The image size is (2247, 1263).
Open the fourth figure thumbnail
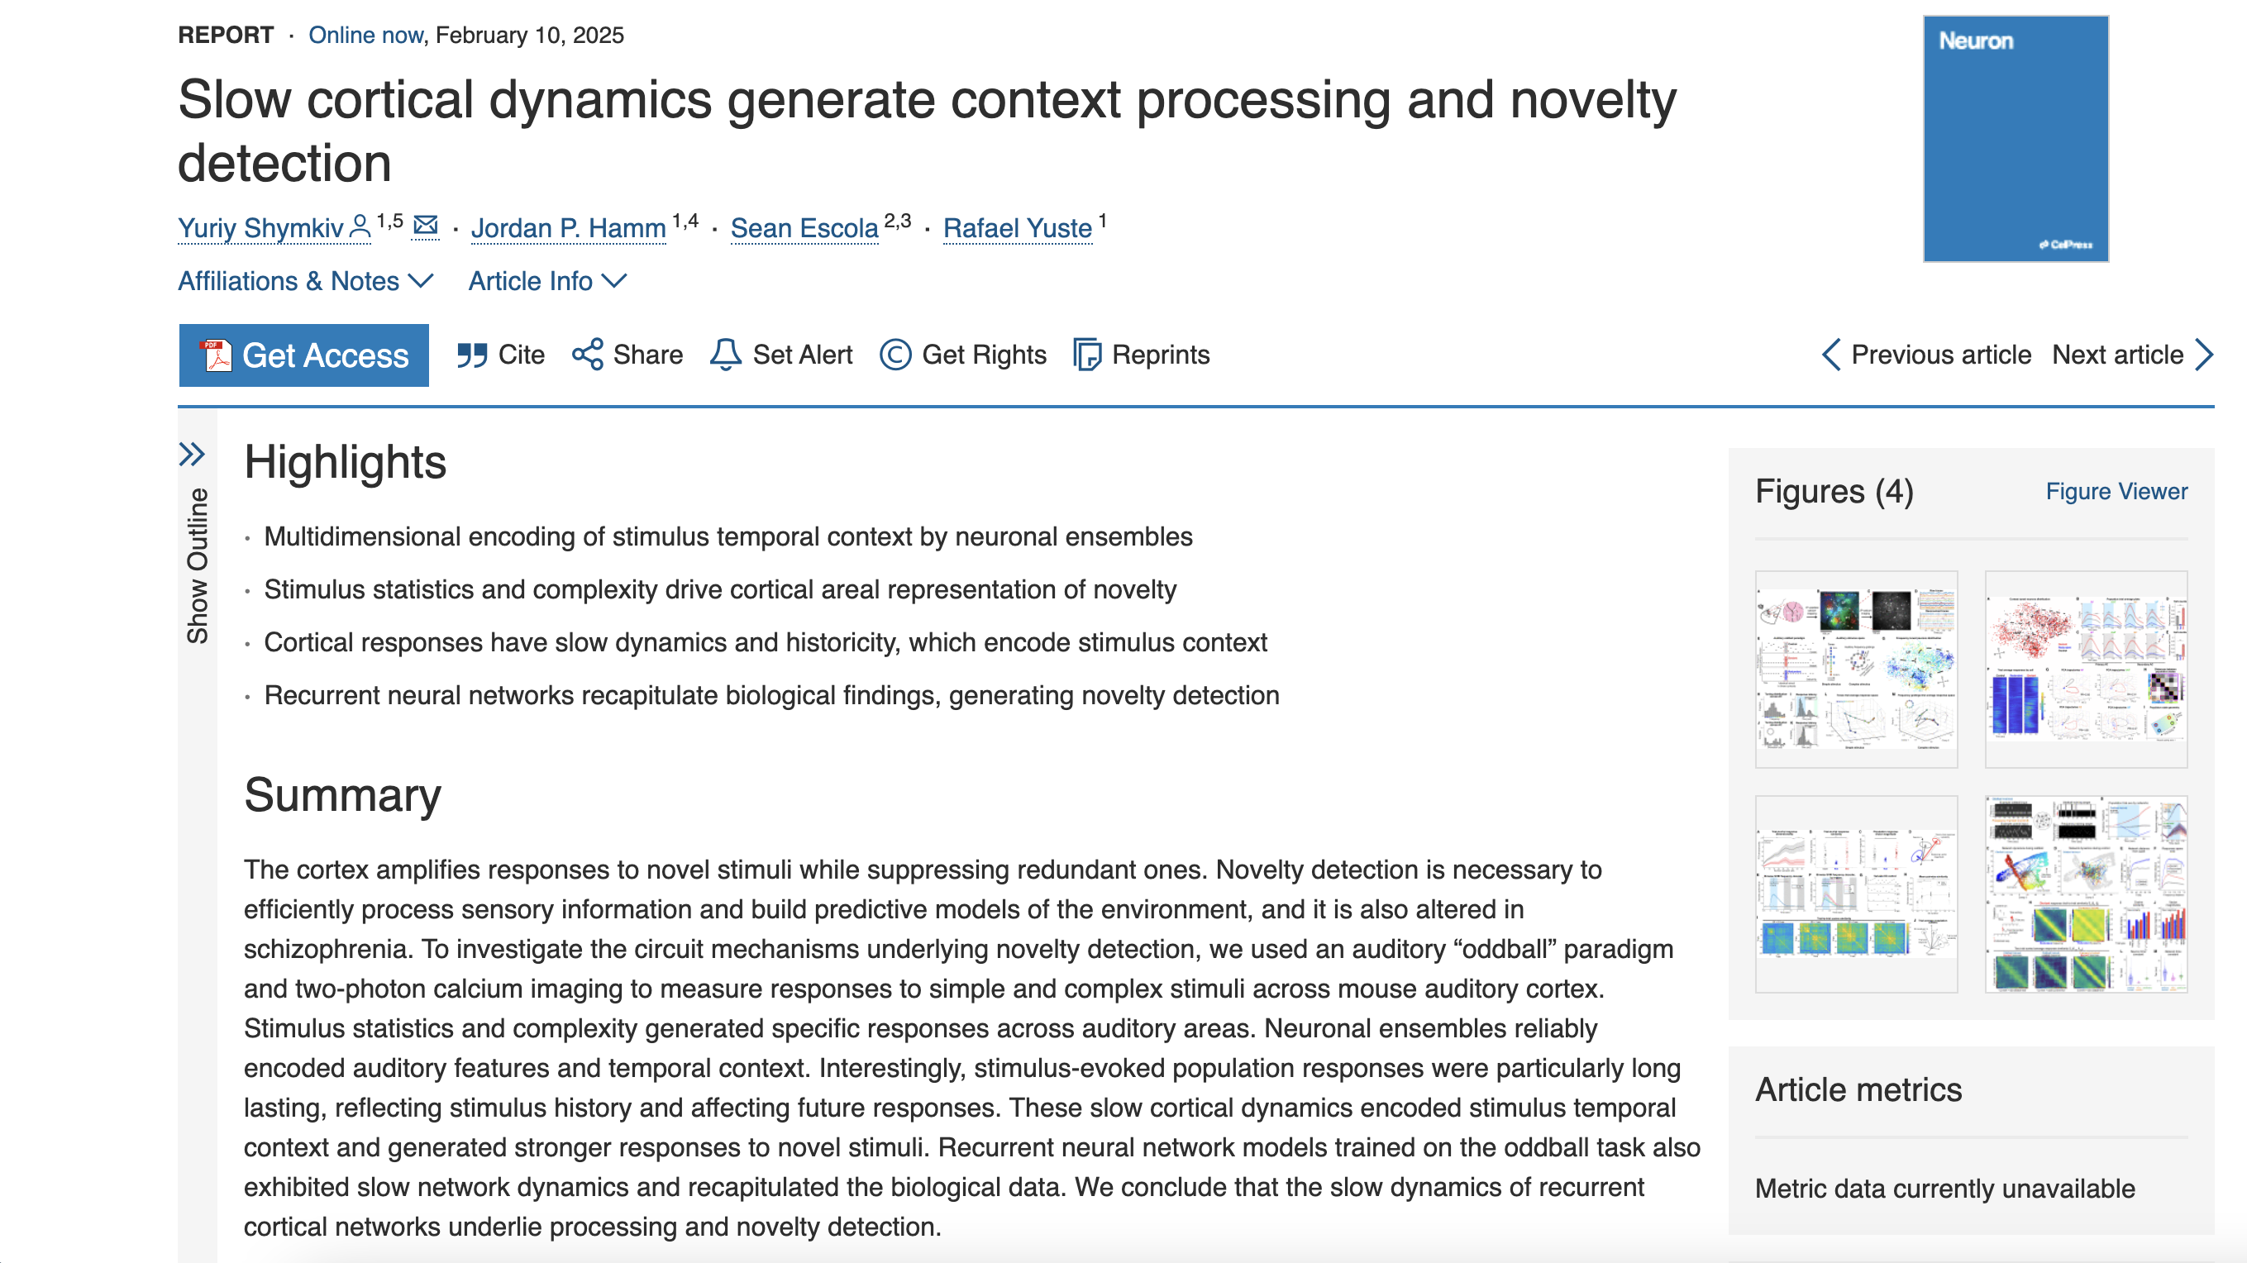pyautogui.click(x=2086, y=894)
